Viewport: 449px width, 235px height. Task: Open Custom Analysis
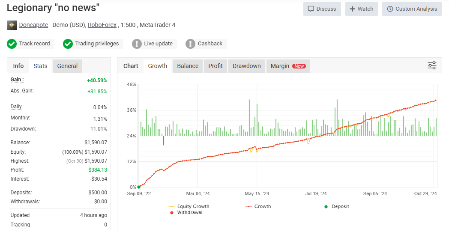[412, 9]
